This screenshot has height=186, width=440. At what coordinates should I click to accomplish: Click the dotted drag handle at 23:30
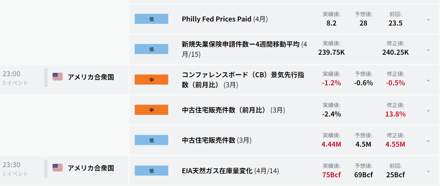pyautogui.click(x=46, y=169)
